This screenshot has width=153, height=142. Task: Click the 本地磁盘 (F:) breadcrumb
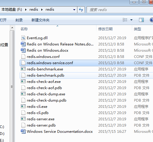click(x=12, y=10)
